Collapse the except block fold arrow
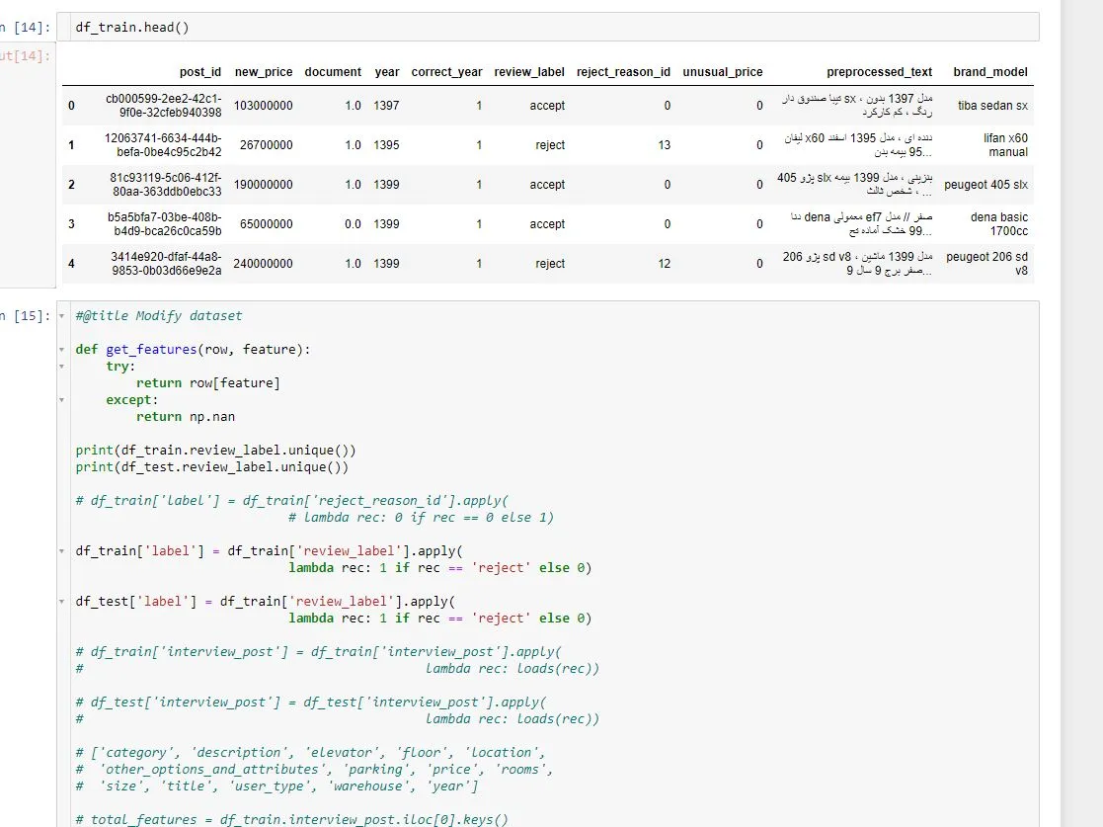The width and height of the screenshot is (1103, 827). [x=62, y=400]
